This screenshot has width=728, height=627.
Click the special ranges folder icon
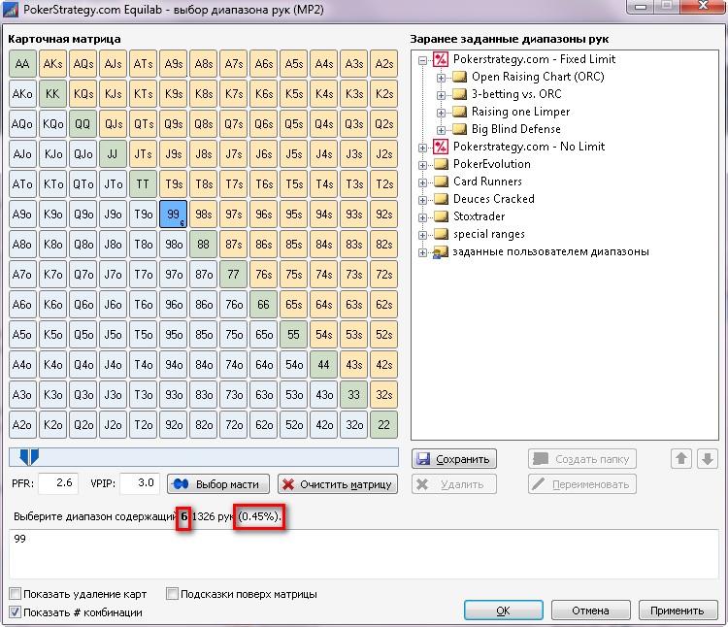click(x=441, y=234)
